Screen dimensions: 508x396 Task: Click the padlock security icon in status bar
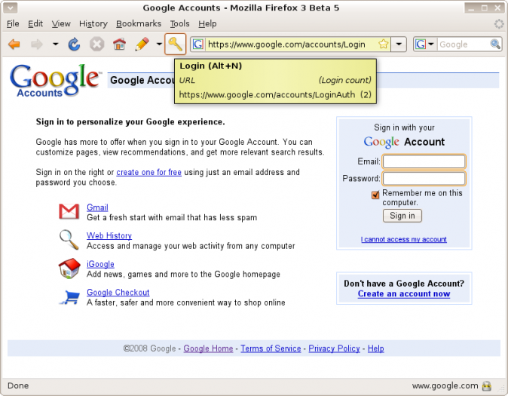pyautogui.click(x=487, y=386)
